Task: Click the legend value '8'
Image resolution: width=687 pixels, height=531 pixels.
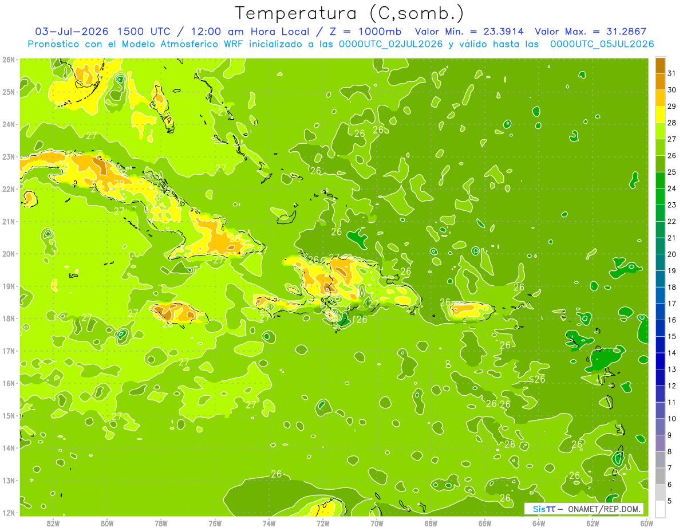Action: point(670,451)
